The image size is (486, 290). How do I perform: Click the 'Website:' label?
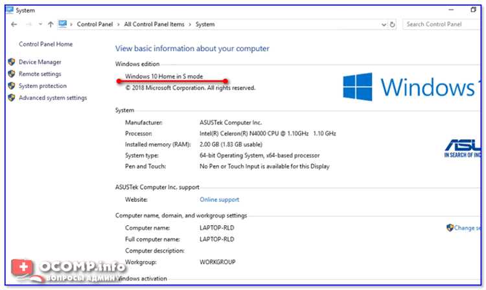click(x=136, y=199)
